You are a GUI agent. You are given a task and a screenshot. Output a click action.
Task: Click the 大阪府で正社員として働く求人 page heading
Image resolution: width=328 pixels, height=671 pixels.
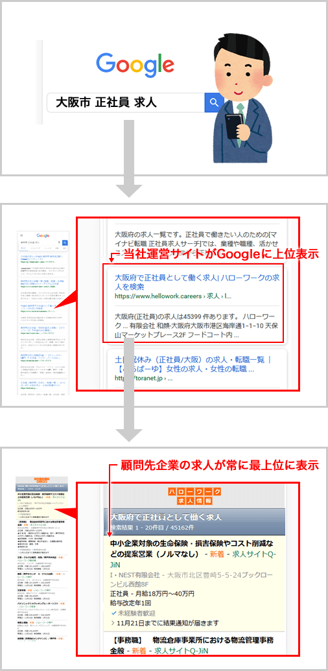[x=167, y=517]
